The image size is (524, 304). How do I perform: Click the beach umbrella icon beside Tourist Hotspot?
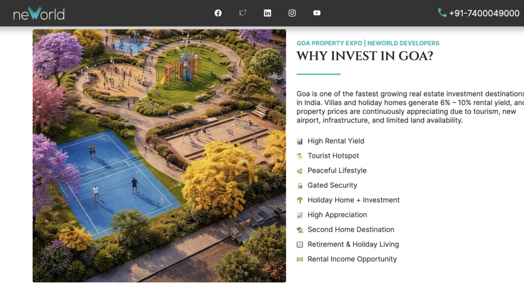[300, 156]
